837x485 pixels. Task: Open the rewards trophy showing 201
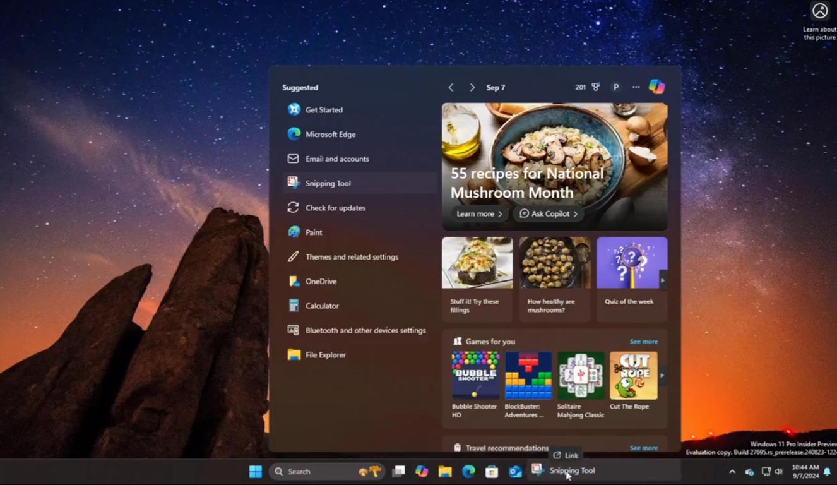click(x=588, y=87)
